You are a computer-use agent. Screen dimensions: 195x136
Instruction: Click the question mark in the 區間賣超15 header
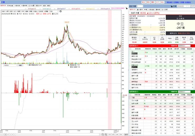coord(170,92)
